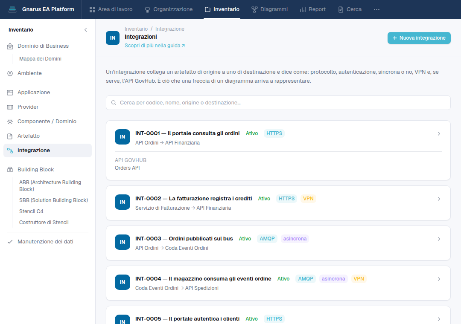Click the asincrona tag on INT-0003
461x324 pixels.
(295, 239)
